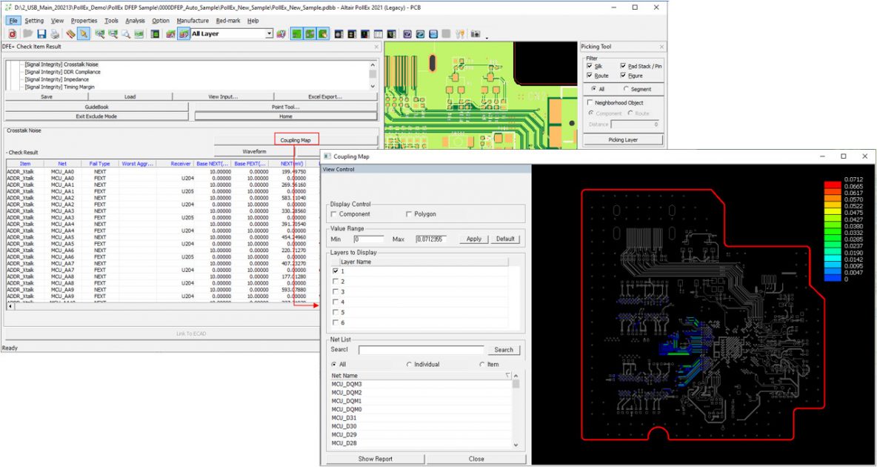
Task: Select the arrow pointer picking tool icon
Action: (x=84, y=34)
